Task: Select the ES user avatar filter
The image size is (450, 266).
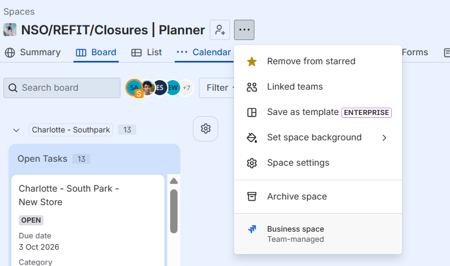Action: (x=160, y=87)
